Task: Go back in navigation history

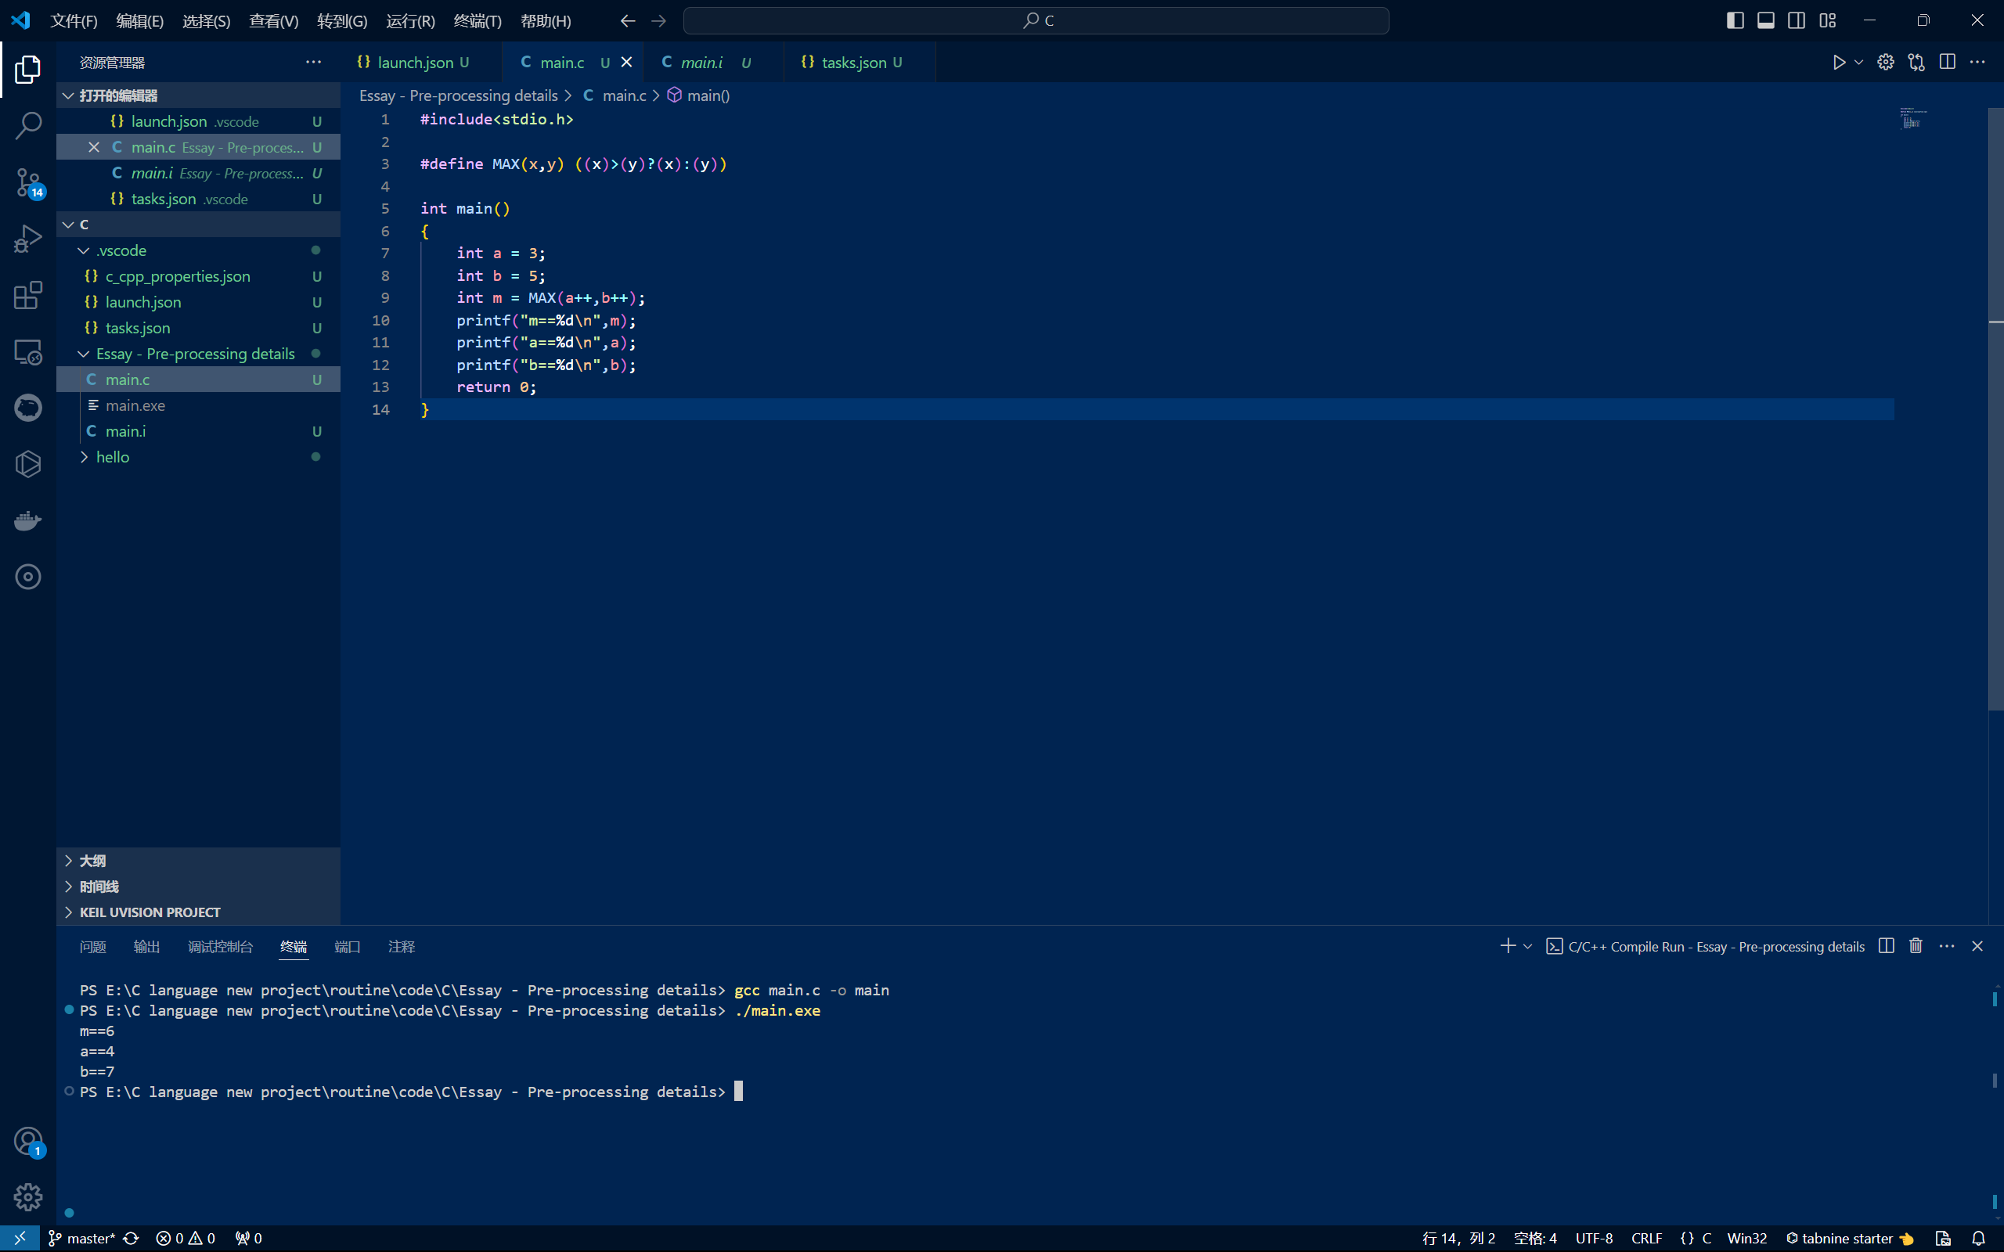Action: tap(628, 20)
